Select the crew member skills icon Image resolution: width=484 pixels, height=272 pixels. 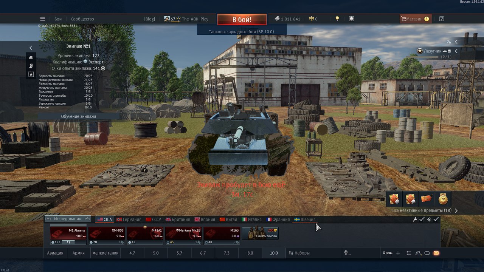[x=31, y=66]
